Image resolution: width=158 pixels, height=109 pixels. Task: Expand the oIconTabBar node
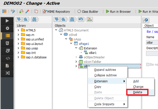(x=76, y=62)
